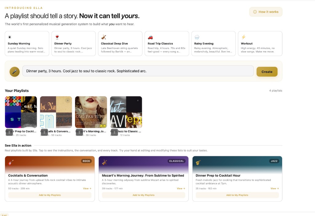Add Cocktails & Conversation to My Playlists
This screenshot has width=315, height=216.
[x=50, y=195]
